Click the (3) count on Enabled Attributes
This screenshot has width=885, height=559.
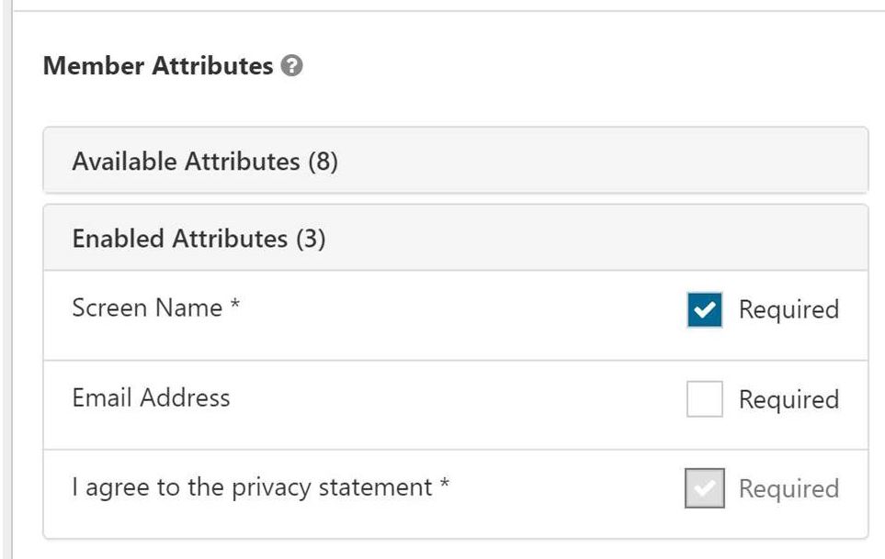(311, 240)
